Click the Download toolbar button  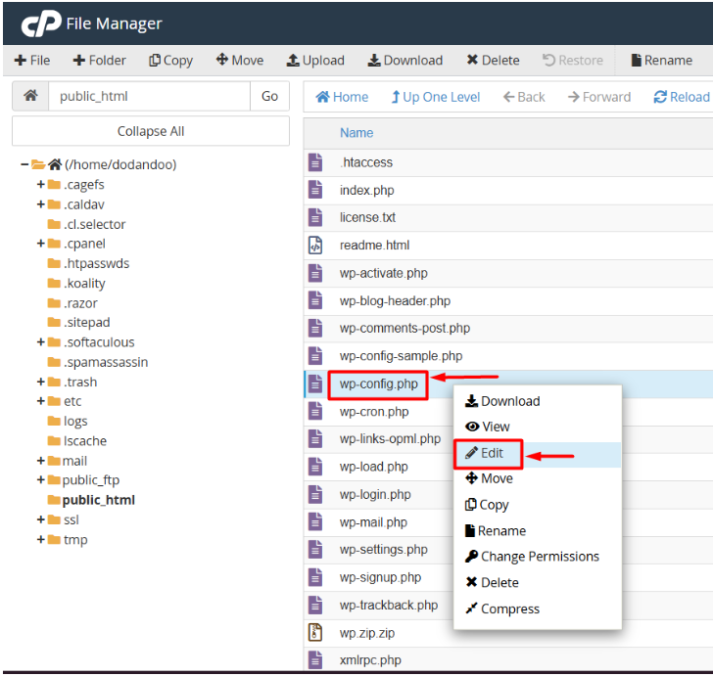(405, 60)
